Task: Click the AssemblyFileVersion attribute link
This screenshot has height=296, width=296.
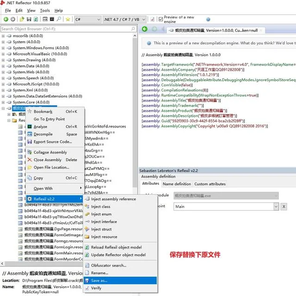Action: (x=179, y=75)
